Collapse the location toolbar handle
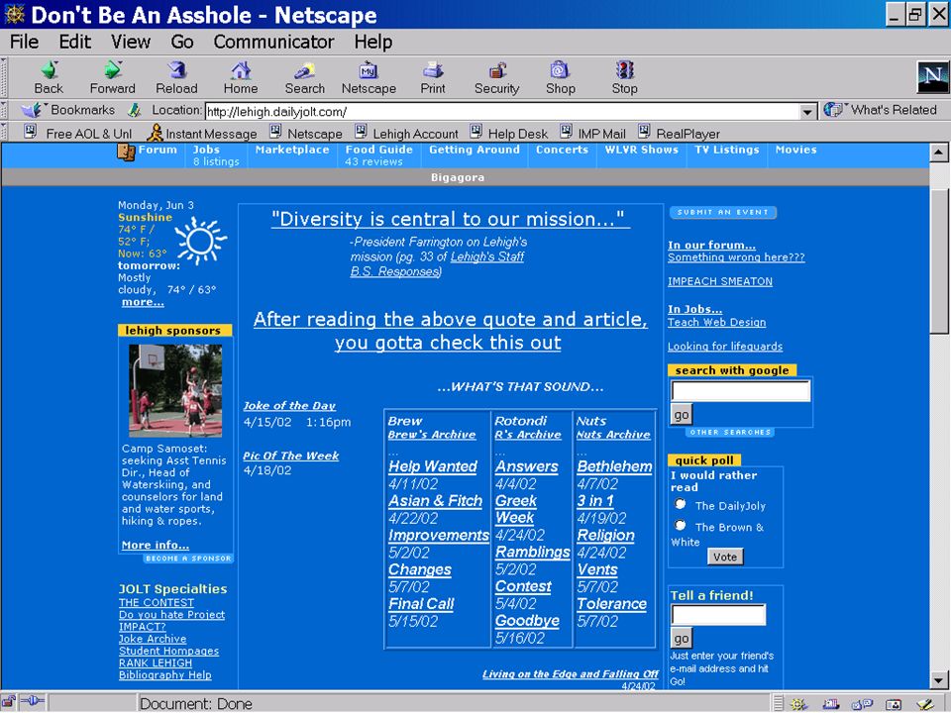 4,110
